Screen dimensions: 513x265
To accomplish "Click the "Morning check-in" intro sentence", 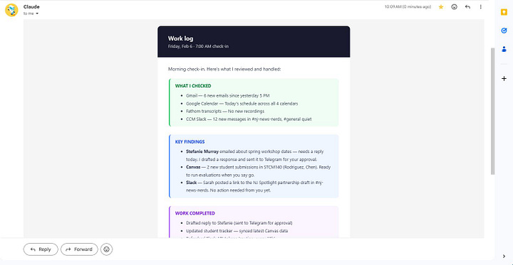I will pyautogui.click(x=224, y=69).
